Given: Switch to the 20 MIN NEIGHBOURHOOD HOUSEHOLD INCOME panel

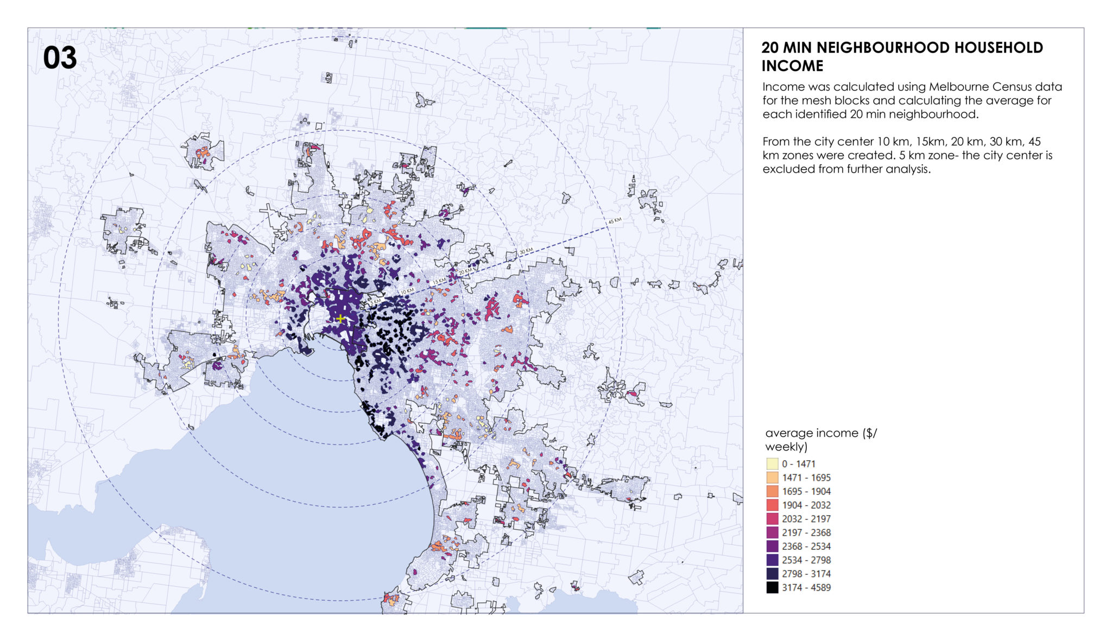Looking at the screenshot, I should tap(902, 54).
